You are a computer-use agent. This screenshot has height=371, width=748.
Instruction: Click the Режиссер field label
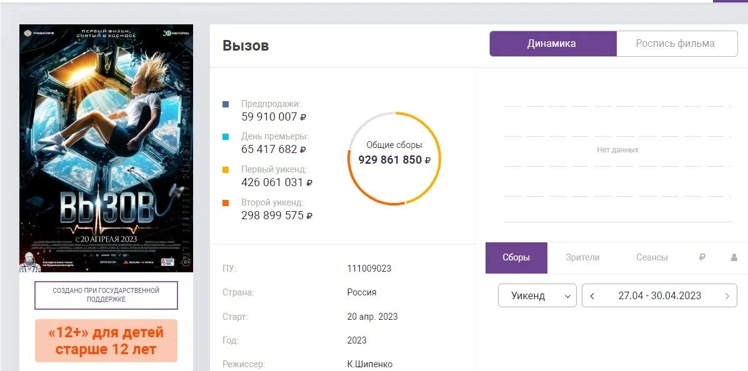point(243,365)
